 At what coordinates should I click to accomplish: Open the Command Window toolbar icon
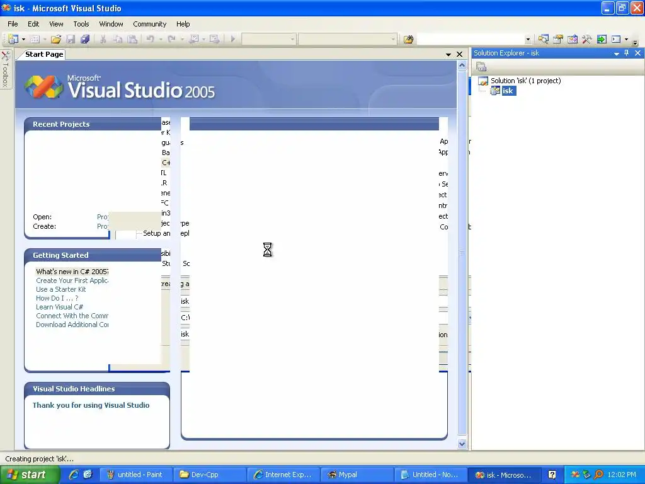pos(616,39)
